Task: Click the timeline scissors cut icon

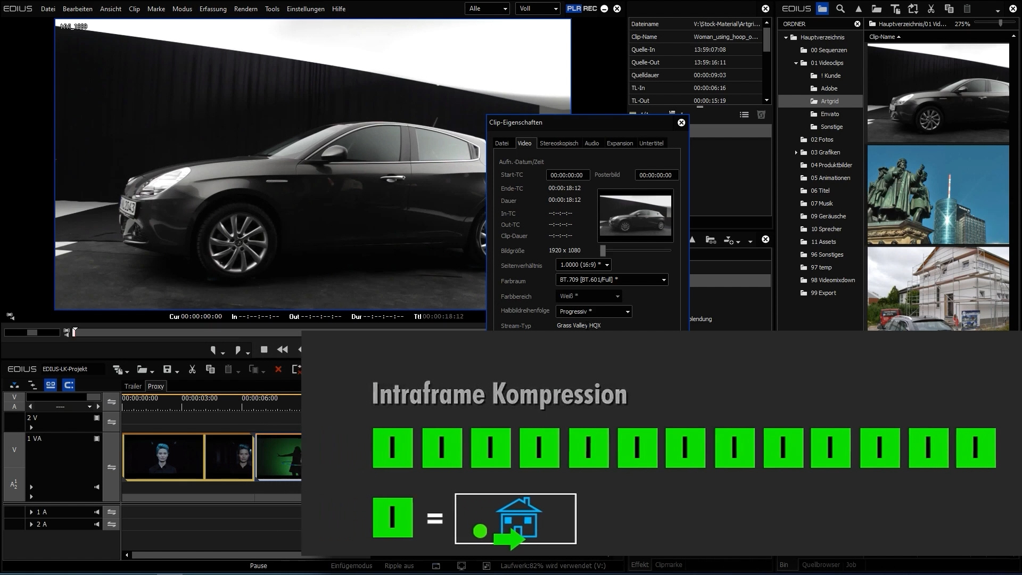Action: tap(192, 369)
